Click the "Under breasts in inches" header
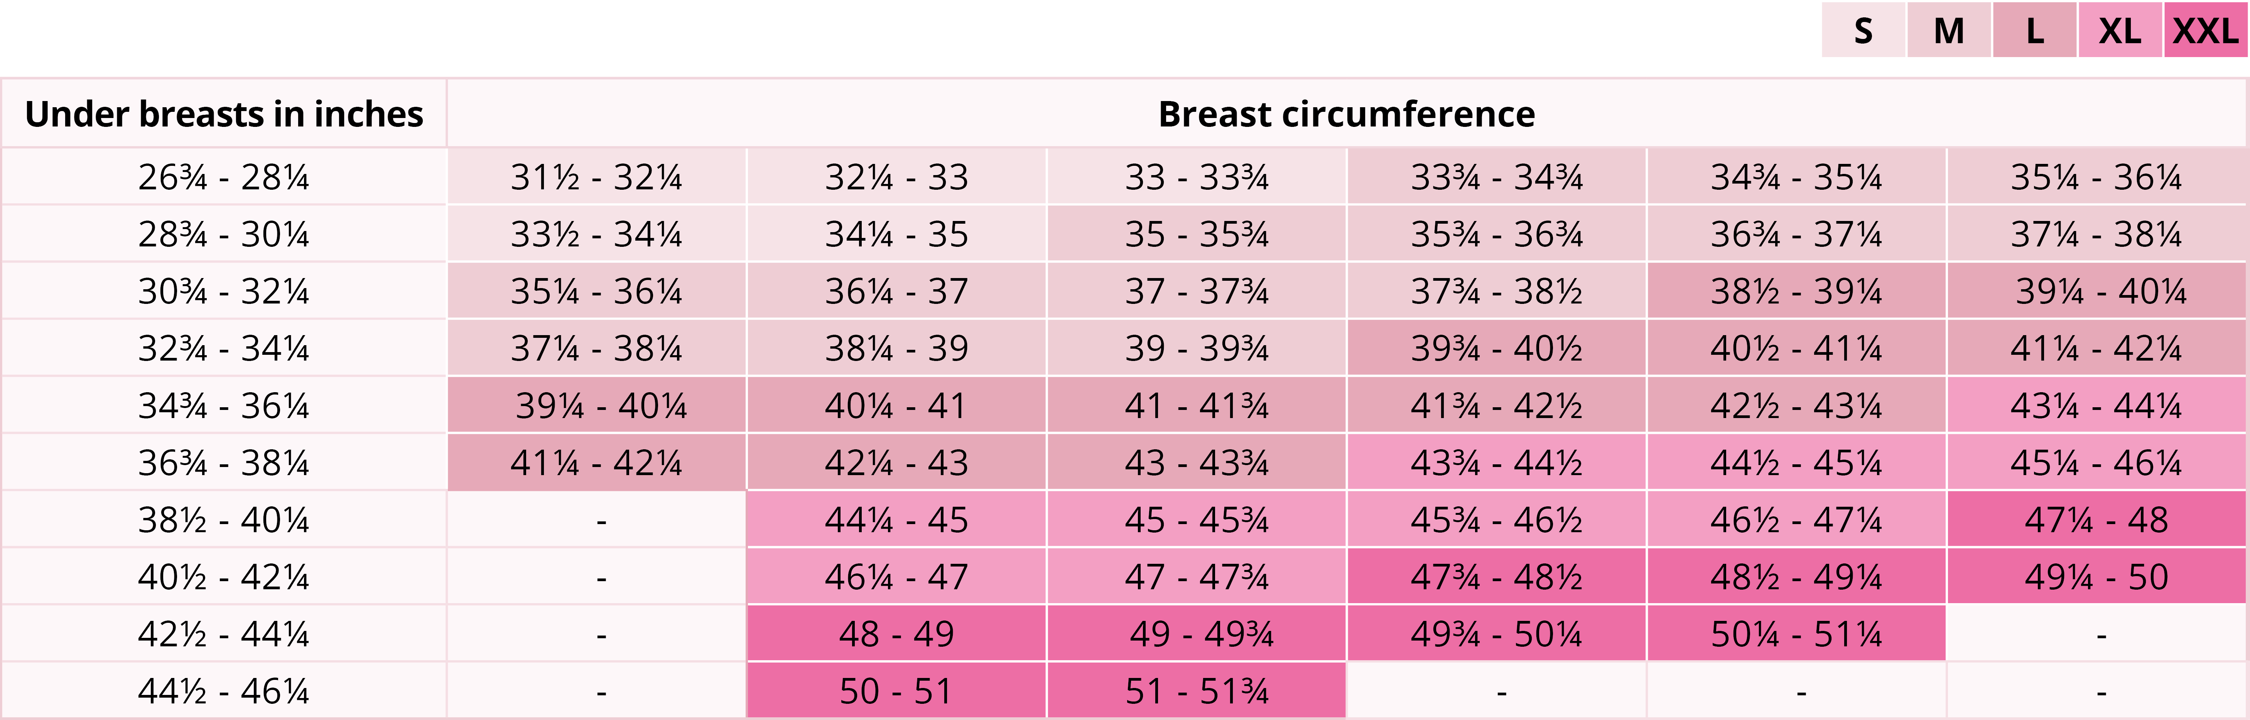This screenshot has width=2250, height=720. pyautogui.click(x=224, y=114)
